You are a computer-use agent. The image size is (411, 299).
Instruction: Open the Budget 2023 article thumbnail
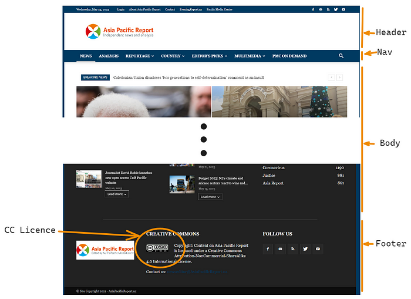click(x=181, y=184)
